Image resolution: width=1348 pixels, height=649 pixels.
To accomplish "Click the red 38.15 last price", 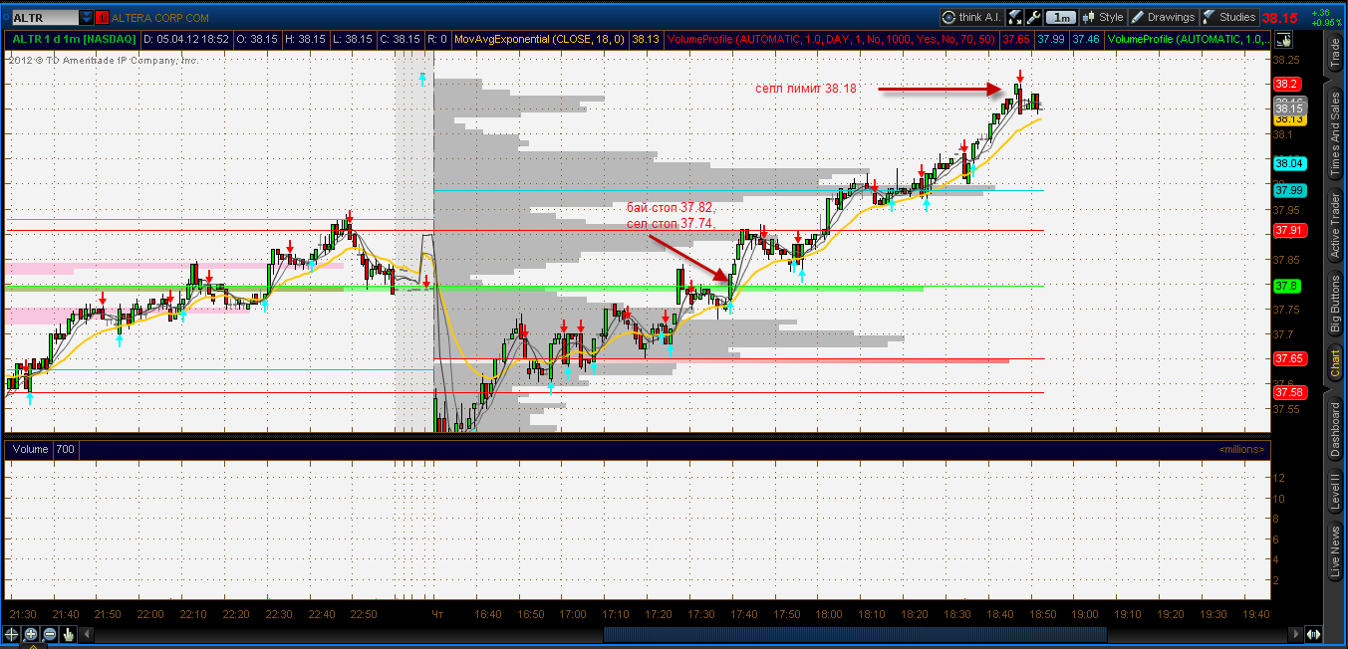I will pos(1279,18).
